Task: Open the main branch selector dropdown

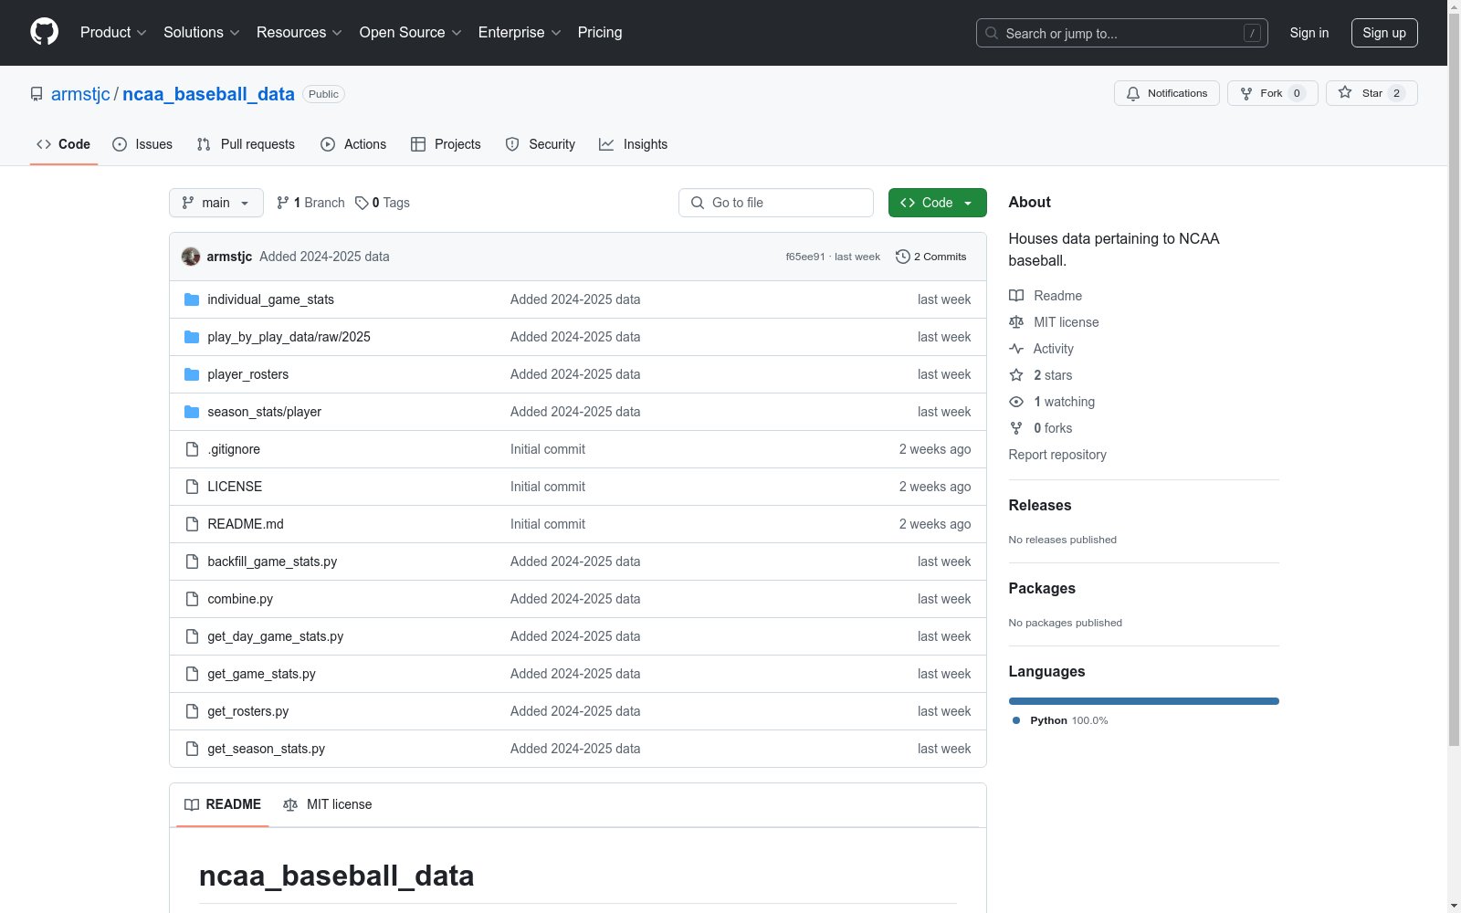Action: click(x=216, y=203)
